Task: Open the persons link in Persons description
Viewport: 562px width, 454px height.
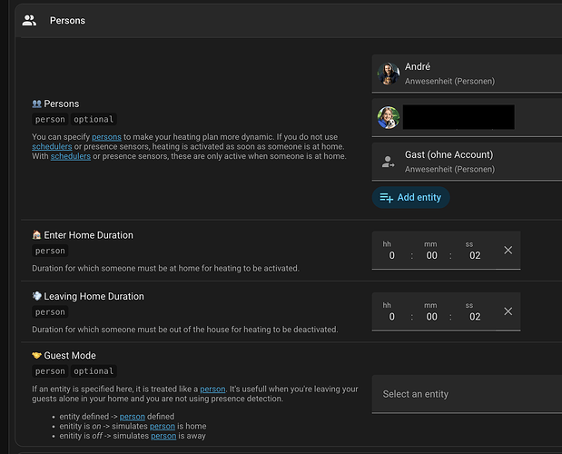Action: 106,137
